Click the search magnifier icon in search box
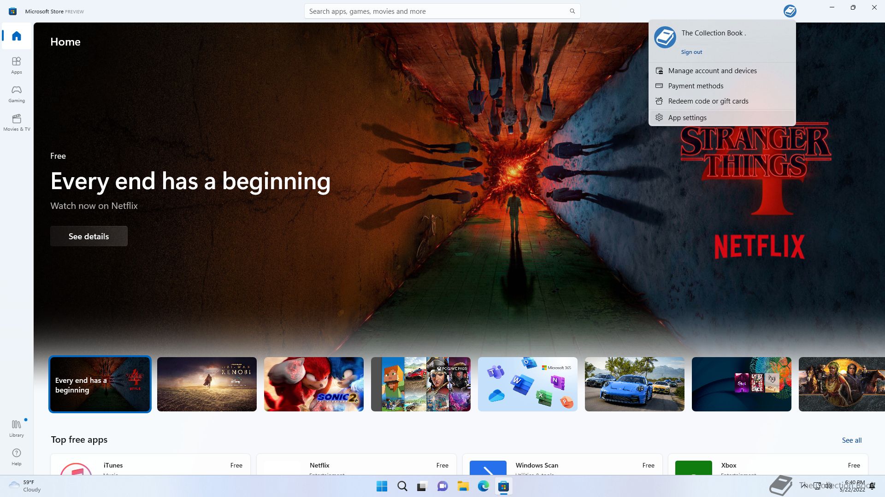Image resolution: width=885 pixels, height=497 pixels. (572, 11)
